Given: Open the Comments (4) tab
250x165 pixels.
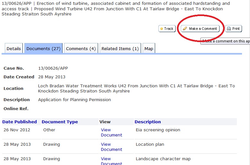Looking at the screenshot, I should coord(81,49).
